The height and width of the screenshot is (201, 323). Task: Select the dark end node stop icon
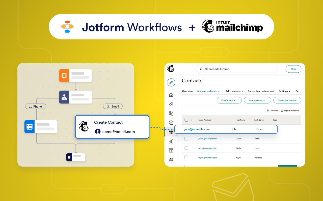(x=69, y=157)
